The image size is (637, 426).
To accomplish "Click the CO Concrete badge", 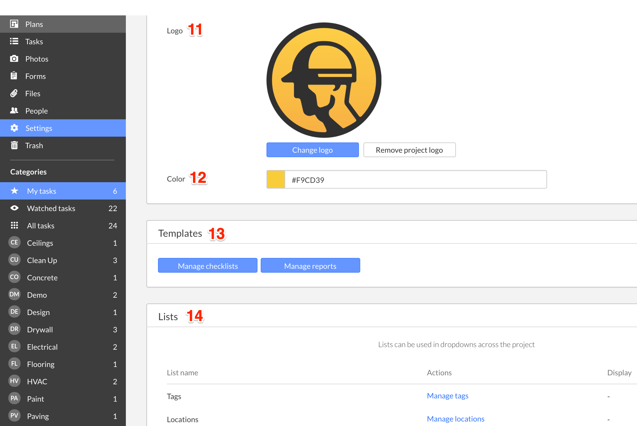I will click(x=14, y=277).
